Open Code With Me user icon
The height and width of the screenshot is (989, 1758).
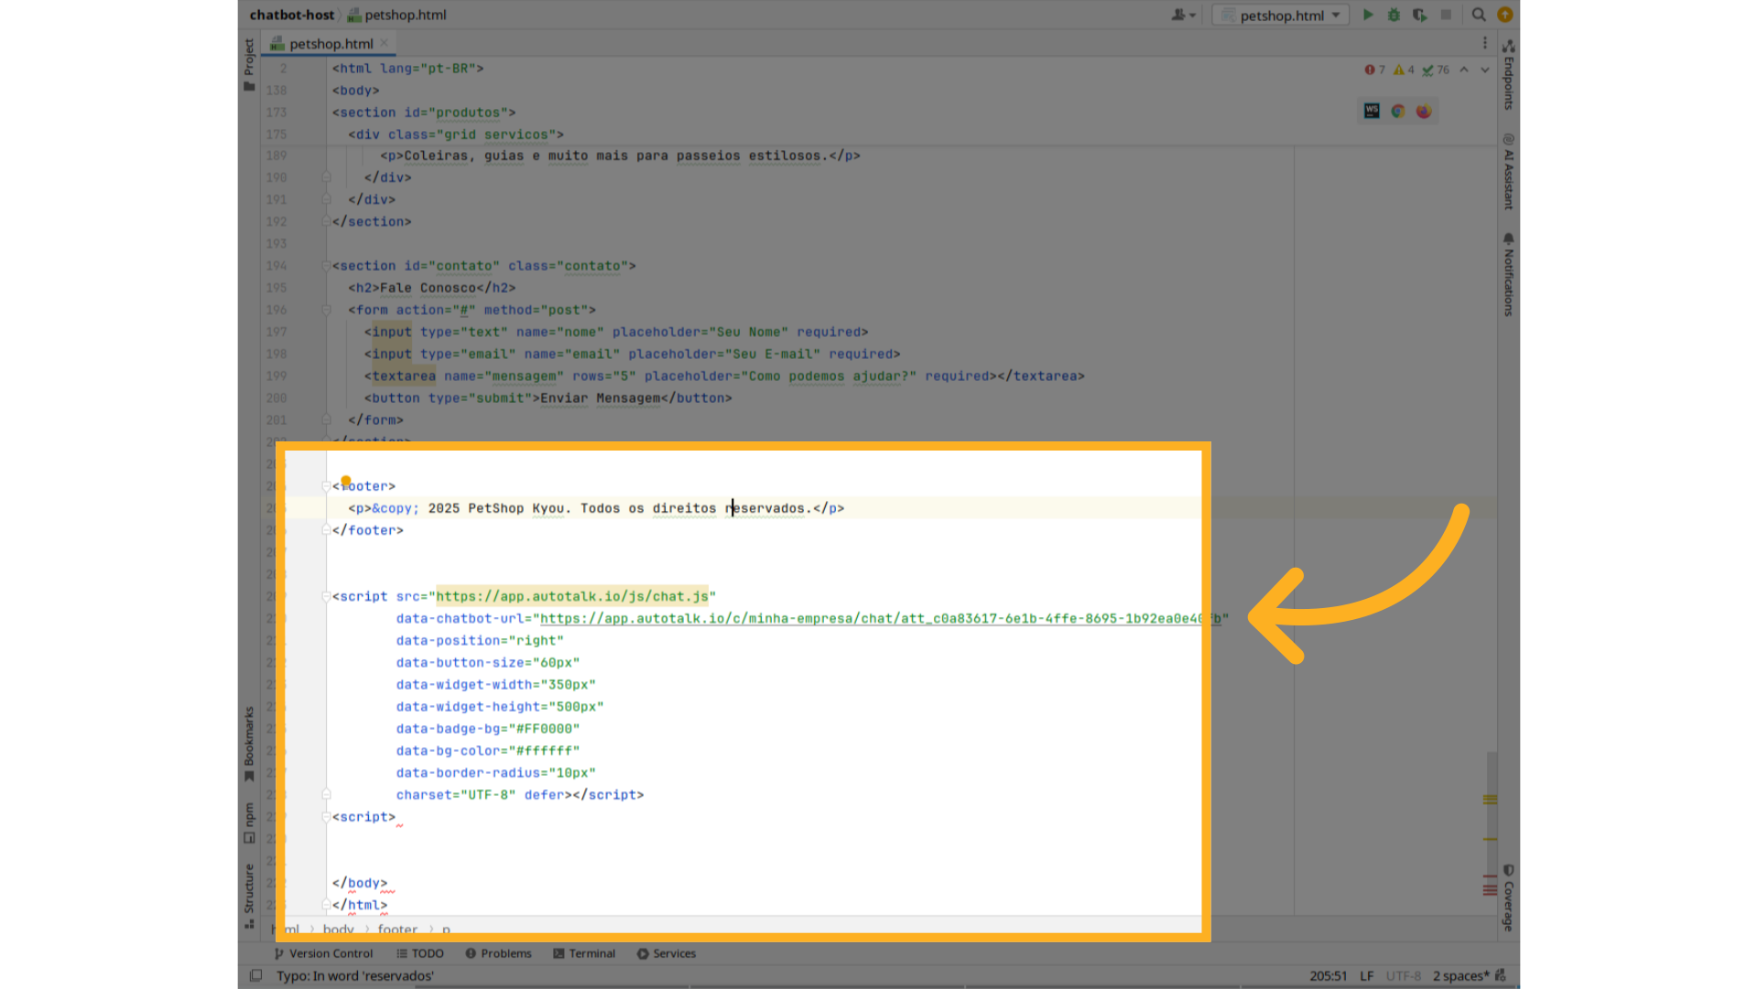[x=1183, y=15]
